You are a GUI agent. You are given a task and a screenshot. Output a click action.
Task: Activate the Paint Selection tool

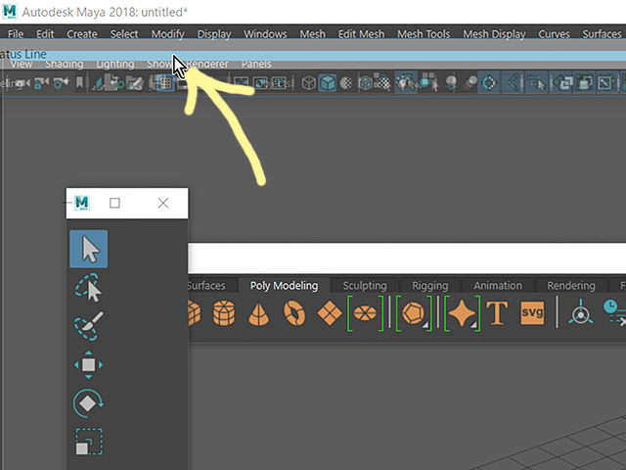[88, 326]
